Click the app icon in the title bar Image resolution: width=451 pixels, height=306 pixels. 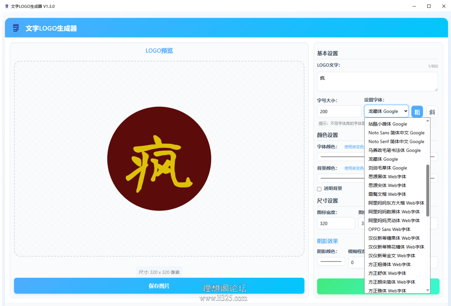[7, 6]
